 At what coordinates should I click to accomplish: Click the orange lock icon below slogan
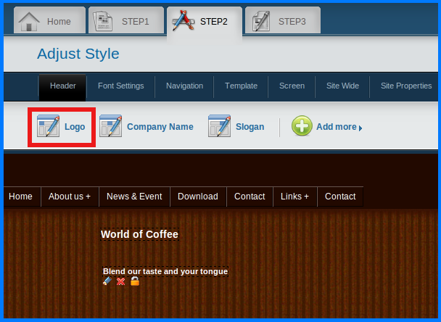tap(135, 281)
